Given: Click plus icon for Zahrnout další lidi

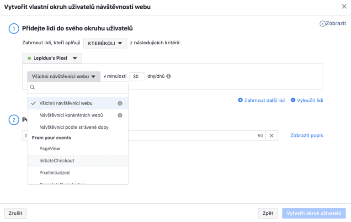Looking at the screenshot, I should (240, 100).
